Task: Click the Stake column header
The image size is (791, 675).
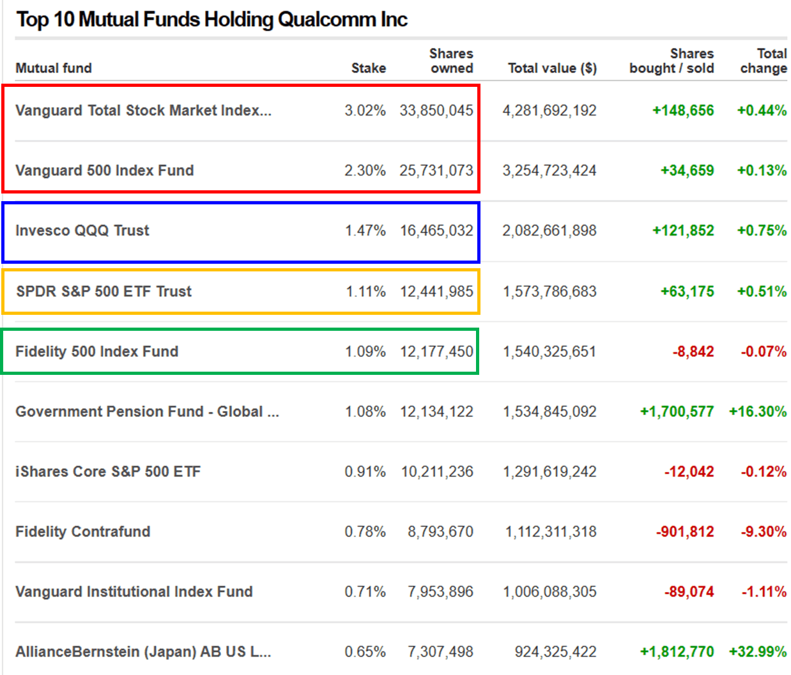Action: coord(369,68)
